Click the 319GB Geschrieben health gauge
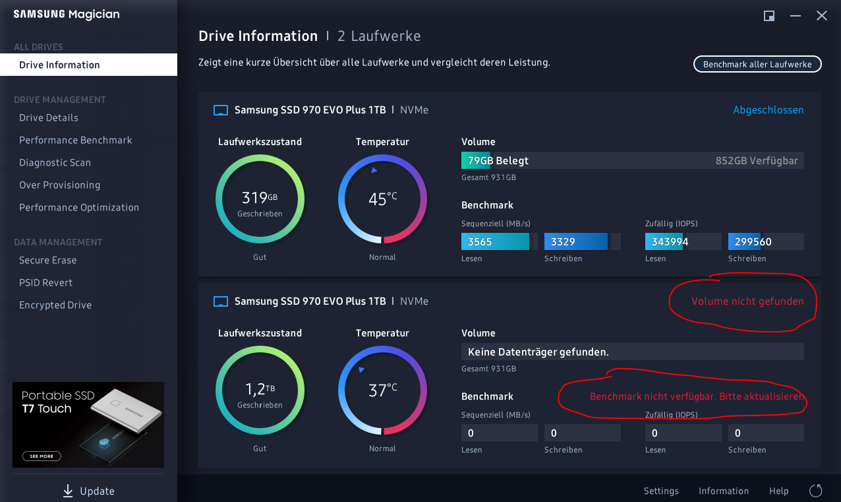841x502 pixels. click(260, 199)
